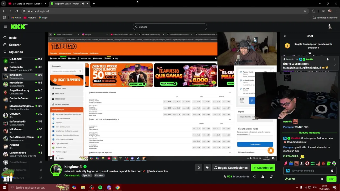Screen dimensions: 340x191
Task: Open Spotify from the Windows taskbar
Action: (x=100, y=188)
